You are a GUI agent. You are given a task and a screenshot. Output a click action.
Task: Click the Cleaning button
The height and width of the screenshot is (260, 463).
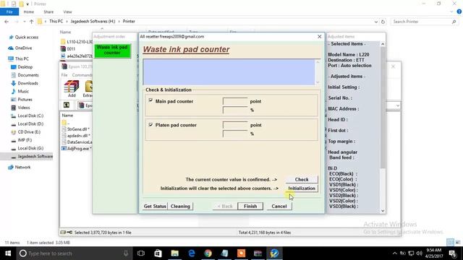pyautogui.click(x=180, y=206)
